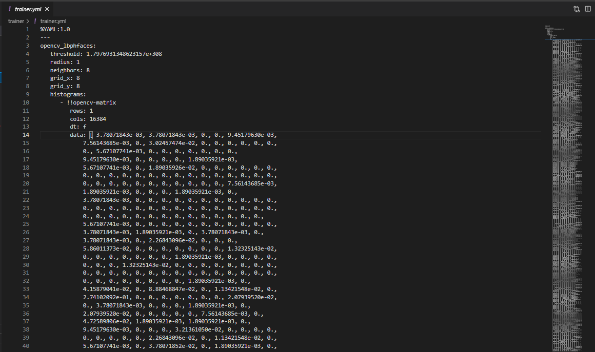Close the trainer.yml editor tab
Screen dimensions: 595x352
47,9
